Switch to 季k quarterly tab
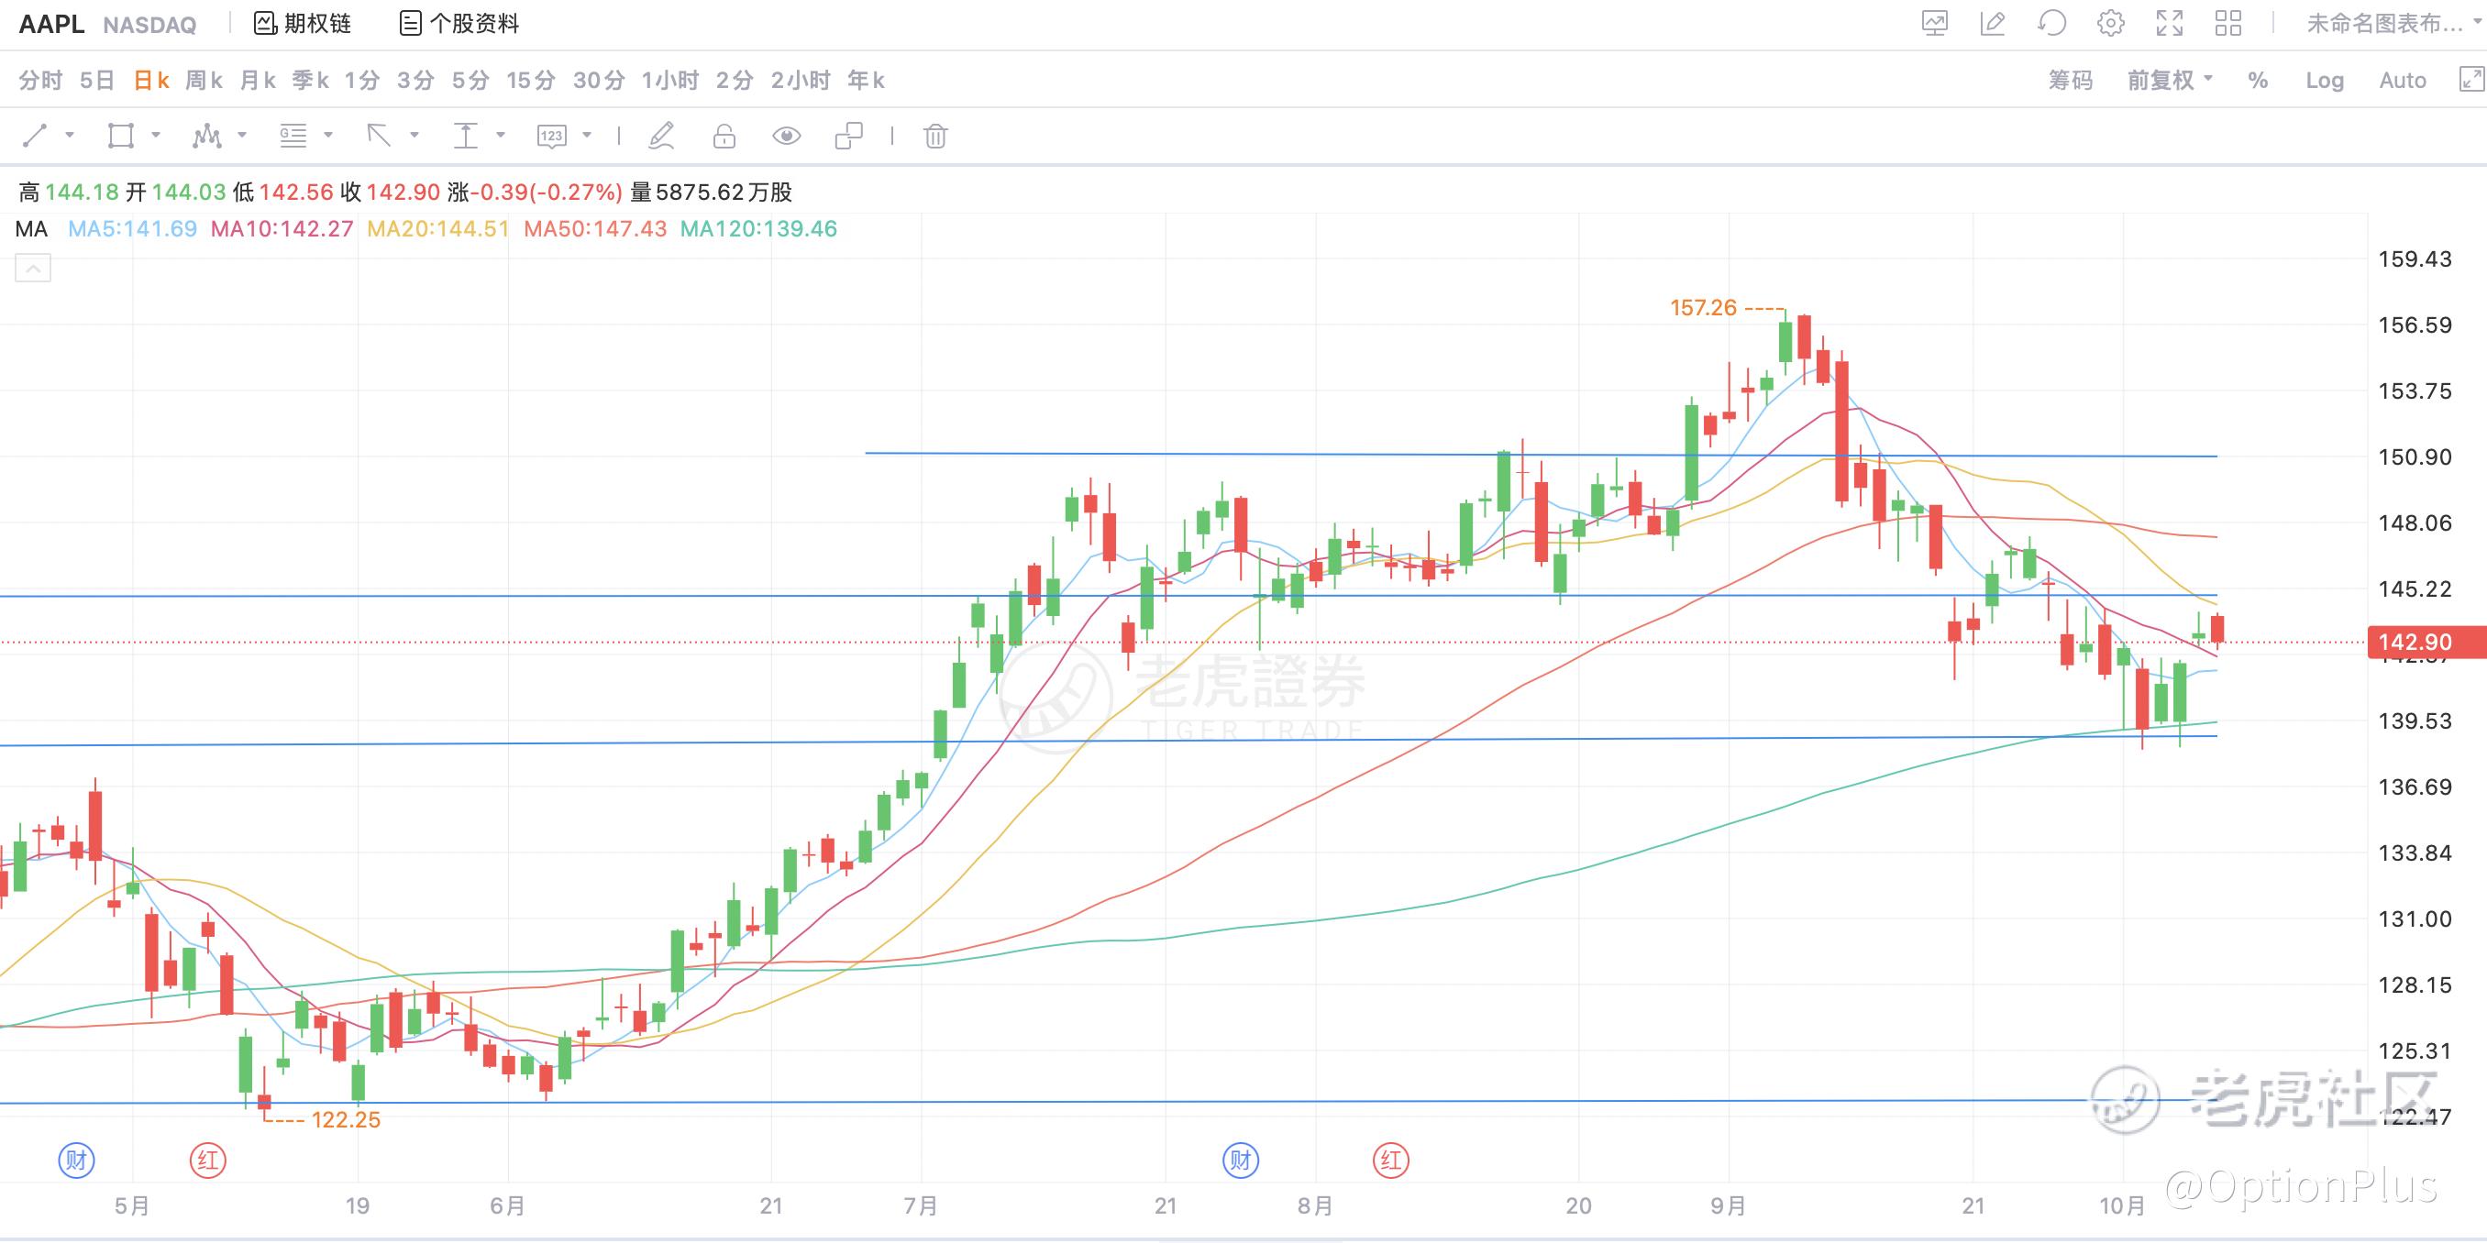Viewport: 2487px width, 1243px height. pyautogui.click(x=311, y=80)
